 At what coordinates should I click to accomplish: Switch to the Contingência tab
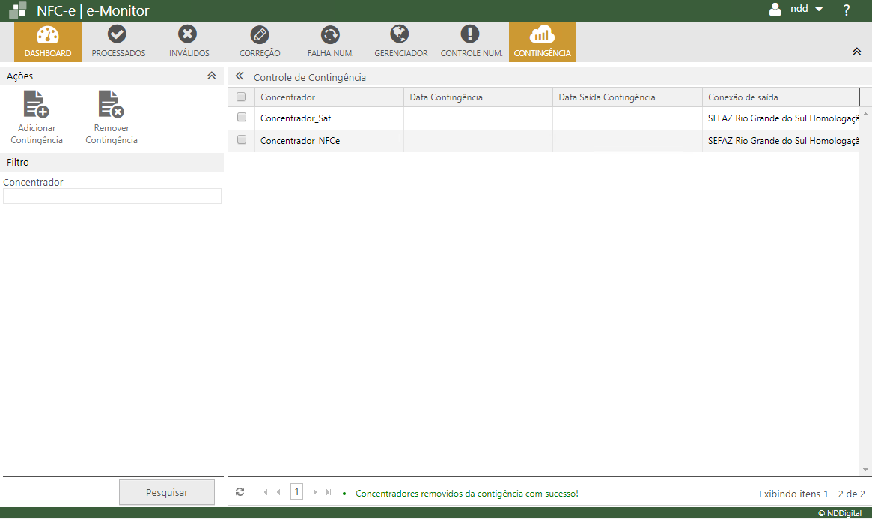pyautogui.click(x=542, y=42)
